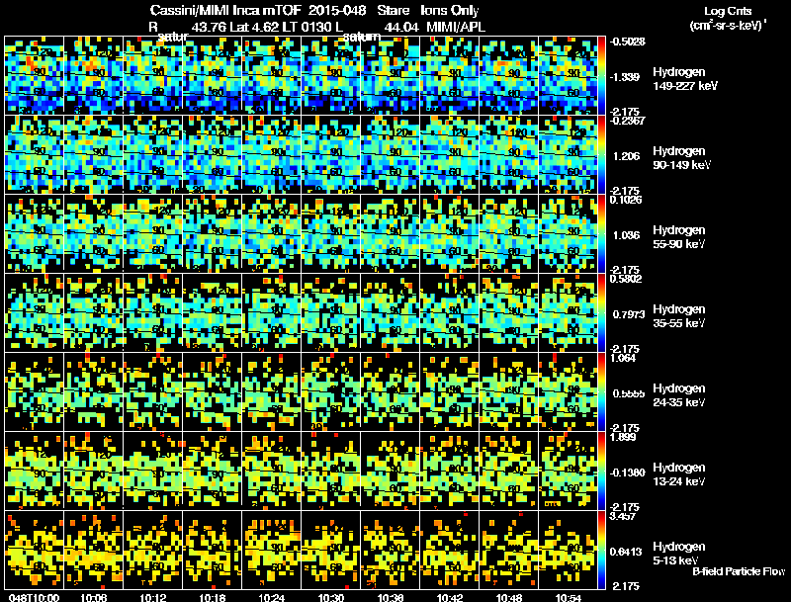791x602 pixels.
Task: Open the 90-149 keV image panel at 10:42
Action: coord(450,155)
